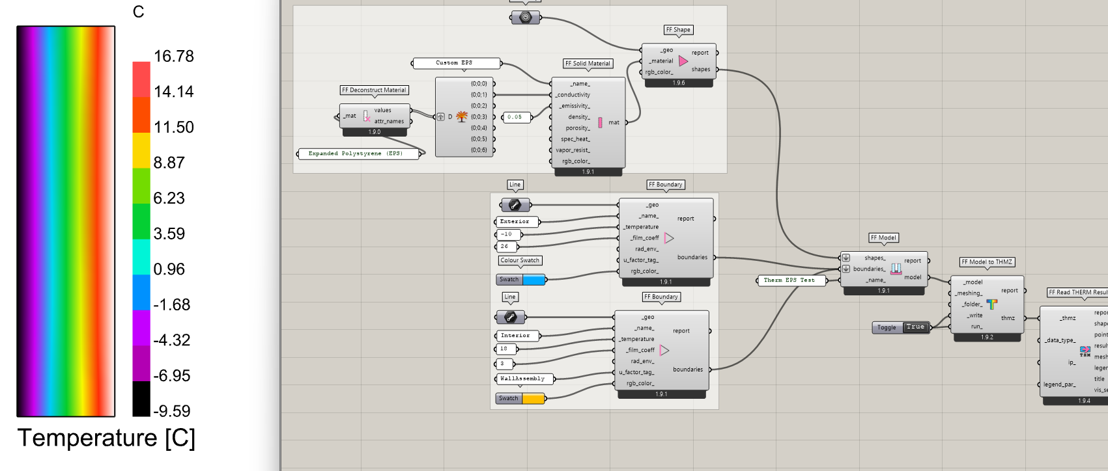Click the geometry parameter icon at canvas top
This screenshot has width=1108, height=471.
click(525, 18)
